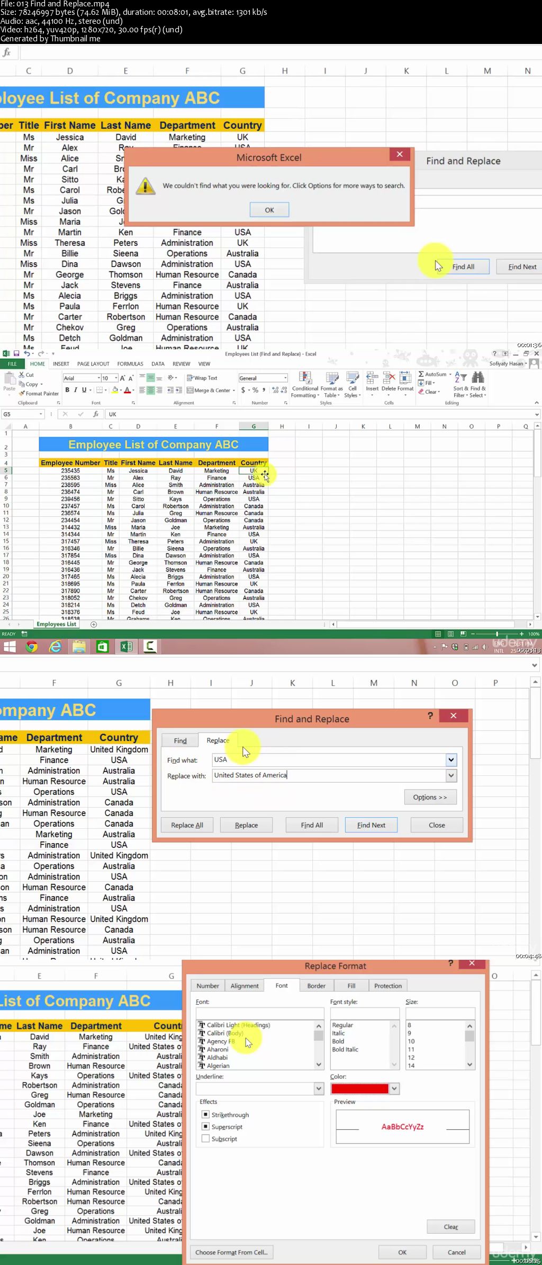This screenshot has width=542, height=1265.
Task: Open Google Chrome from the taskbar
Action: pos(32,646)
